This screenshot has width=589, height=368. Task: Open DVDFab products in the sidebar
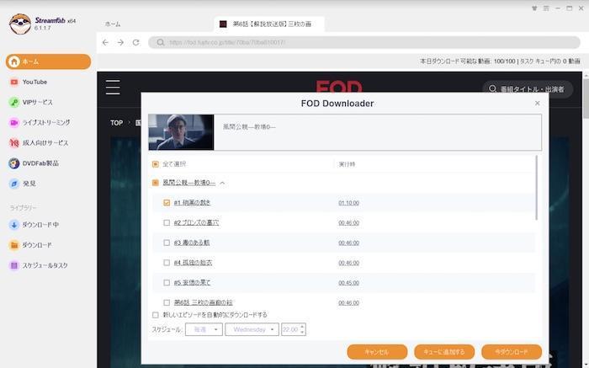[34, 163]
